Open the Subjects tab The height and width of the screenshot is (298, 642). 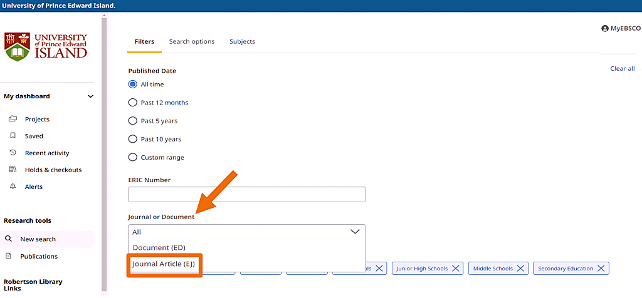click(242, 42)
